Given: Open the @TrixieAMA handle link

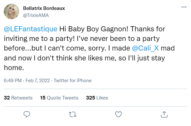Looking at the screenshot, I should pos(36,15).
